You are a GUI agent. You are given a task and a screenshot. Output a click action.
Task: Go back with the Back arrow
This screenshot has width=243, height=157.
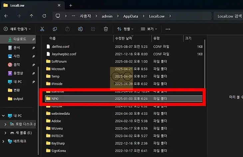click(6, 16)
